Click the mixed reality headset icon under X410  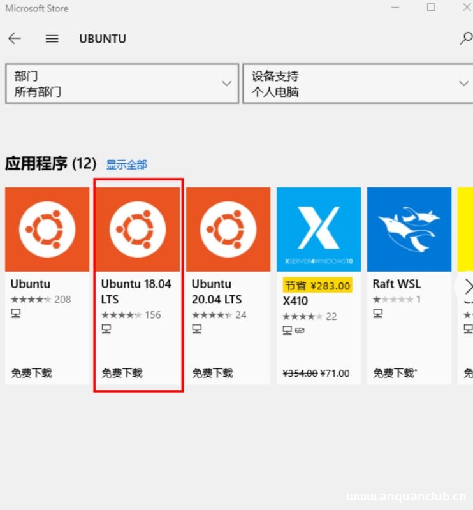(x=300, y=330)
